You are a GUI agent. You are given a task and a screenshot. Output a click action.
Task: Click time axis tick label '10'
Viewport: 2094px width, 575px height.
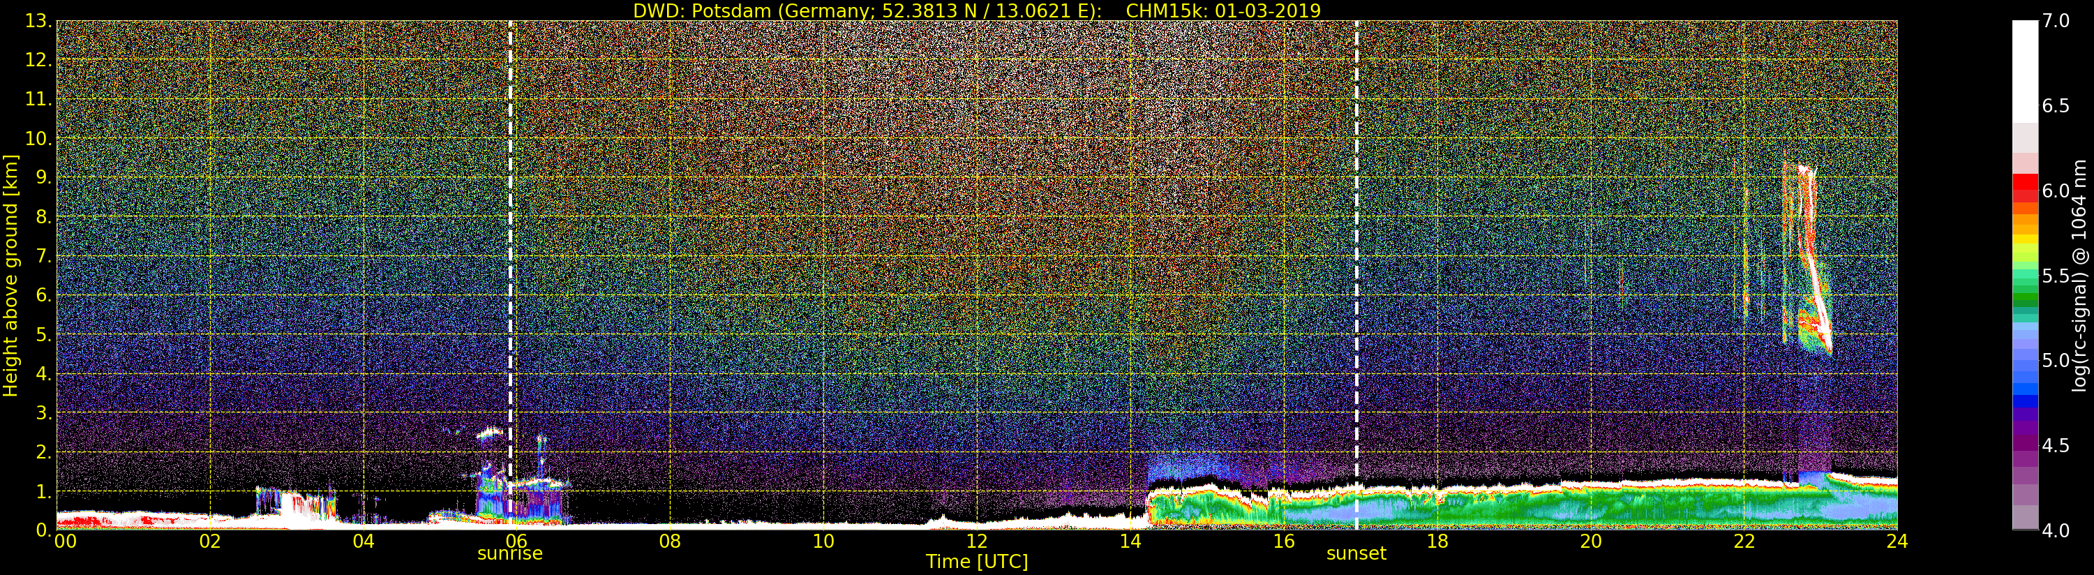(823, 542)
